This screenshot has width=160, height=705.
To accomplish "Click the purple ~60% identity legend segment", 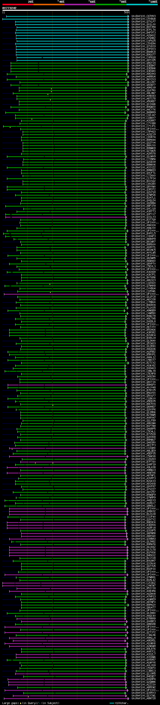I will coord(80,5).
